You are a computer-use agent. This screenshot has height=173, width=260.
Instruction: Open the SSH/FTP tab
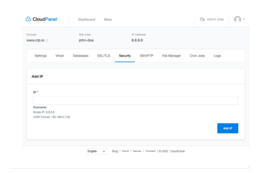pyautogui.click(x=147, y=56)
